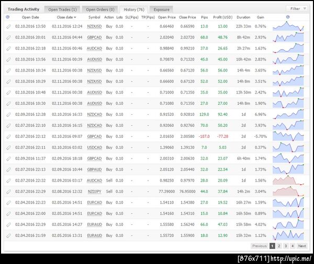Click pencil icon on AUDUSD 35.0 pips row
Image resolution: width=314 pixels, height=264 pixels.
tap(8, 92)
